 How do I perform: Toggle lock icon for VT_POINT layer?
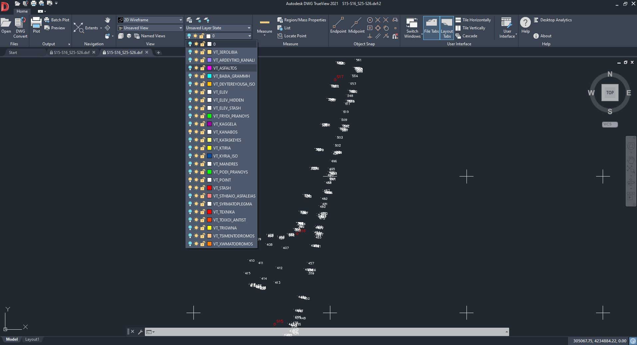202,180
